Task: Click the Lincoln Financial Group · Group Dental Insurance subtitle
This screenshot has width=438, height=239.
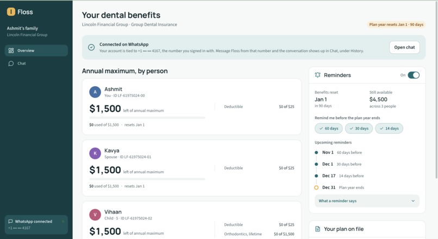Action: (x=129, y=24)
